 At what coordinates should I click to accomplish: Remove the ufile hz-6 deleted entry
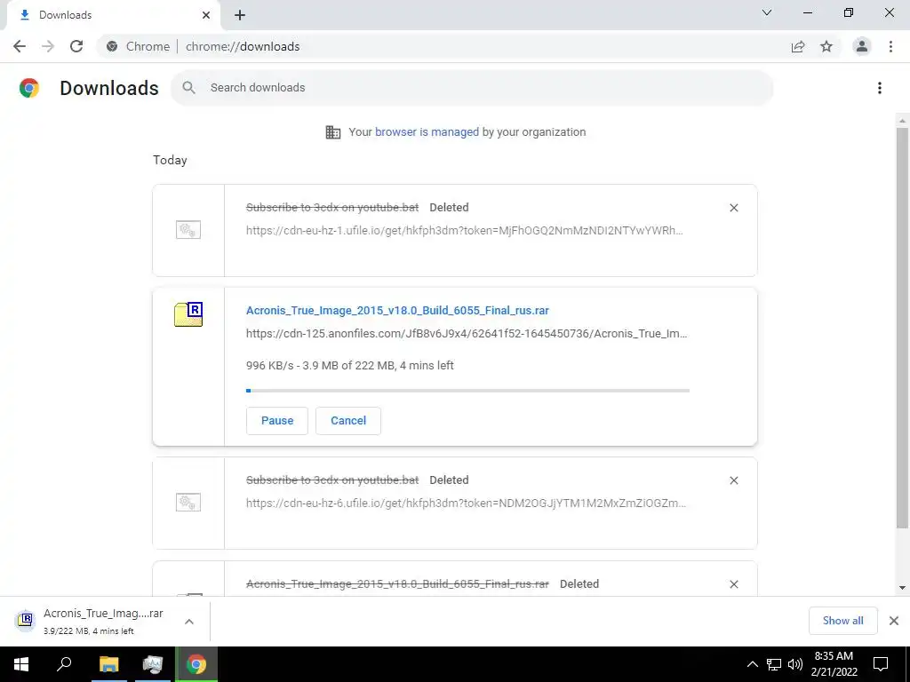733,480
